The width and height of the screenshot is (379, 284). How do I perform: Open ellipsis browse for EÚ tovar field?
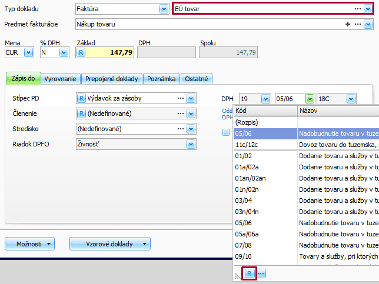point(357,9)
